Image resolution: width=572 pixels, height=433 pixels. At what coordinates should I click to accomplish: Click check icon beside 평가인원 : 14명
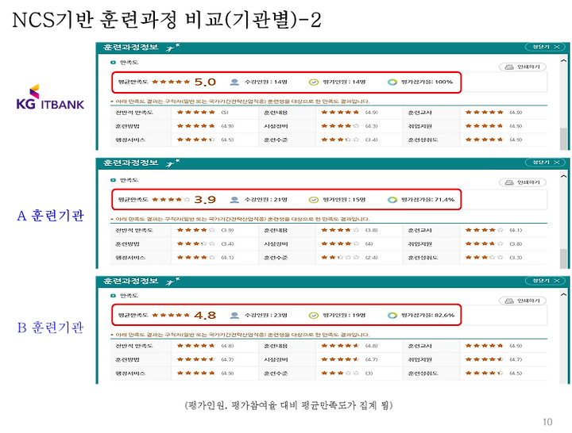(313, 82)
